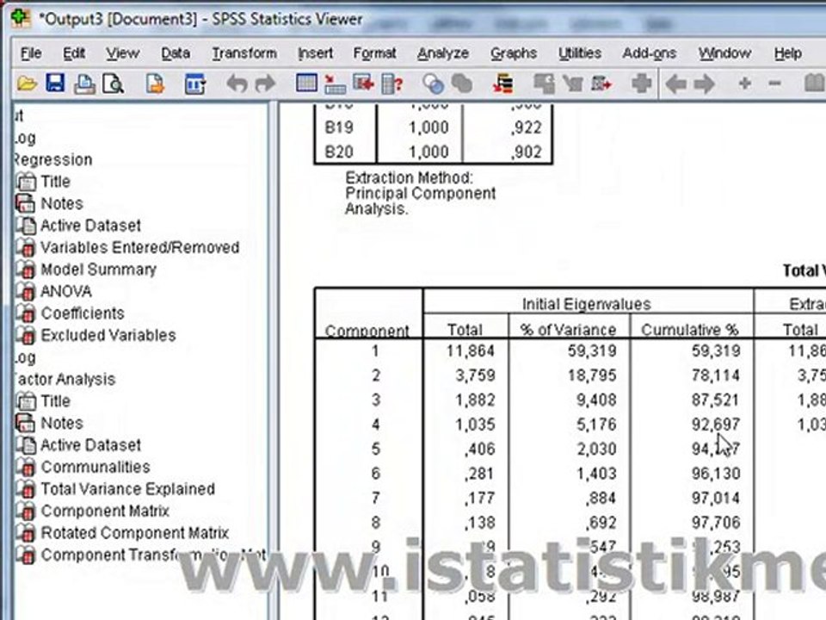The image size is (826, 620).
Task: Click the Open file folder icon
Action: pyautogui.click(x=27, y=84)
